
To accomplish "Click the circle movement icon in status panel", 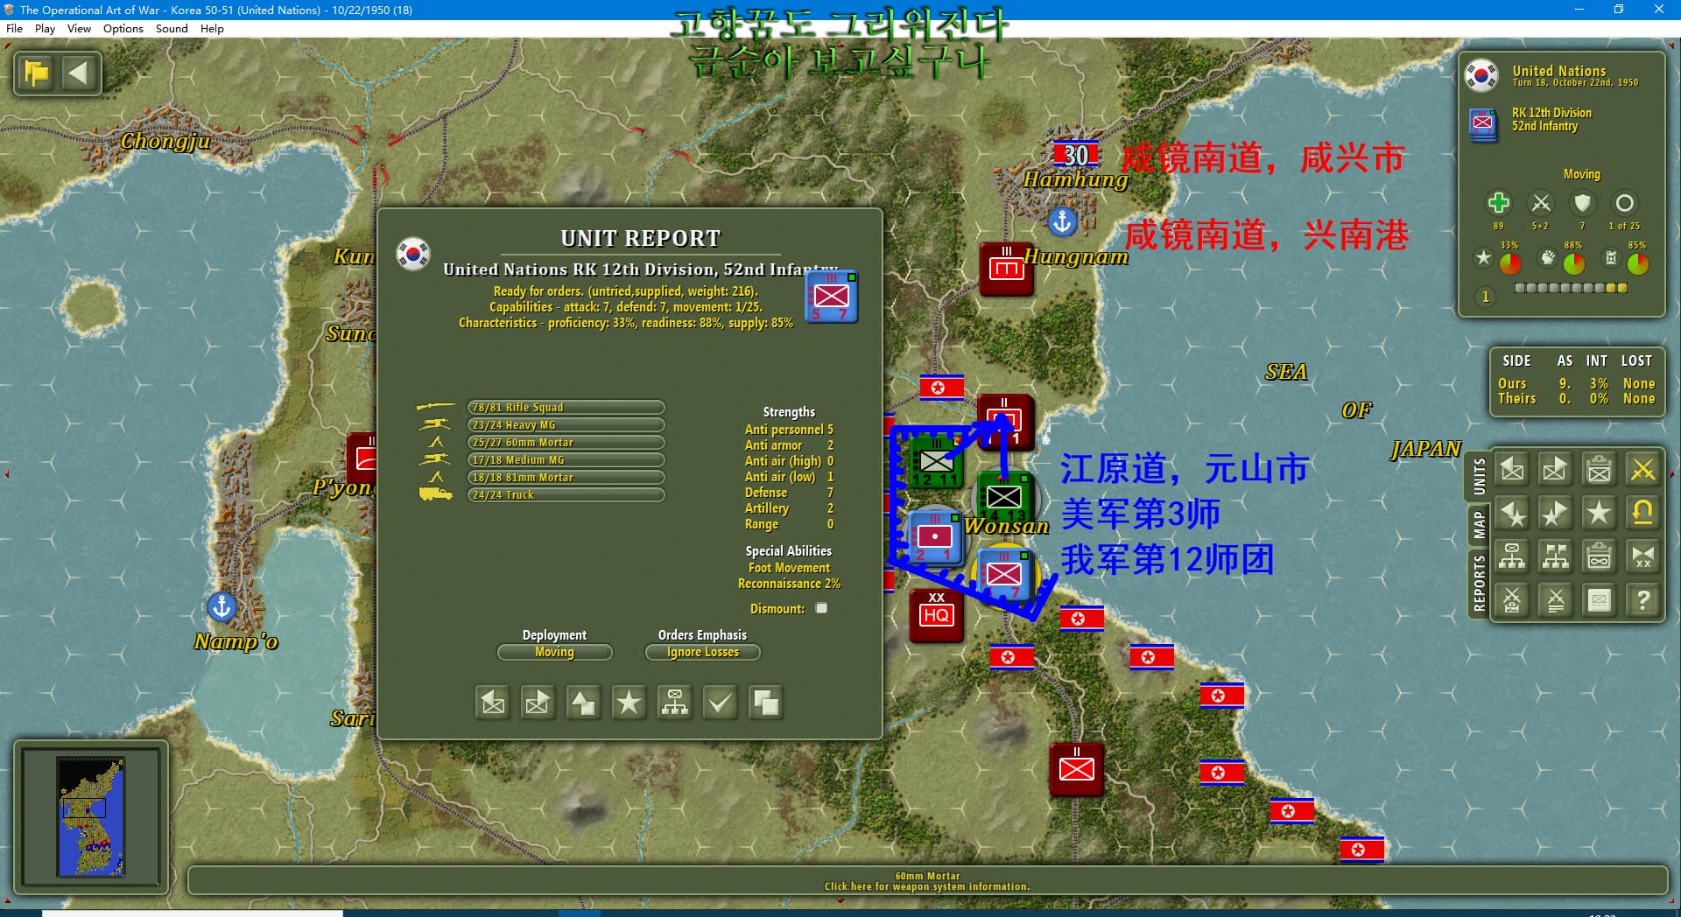I will 1624,203.
